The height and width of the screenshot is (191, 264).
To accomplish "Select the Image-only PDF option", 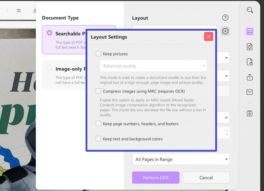I will [49, 68].
